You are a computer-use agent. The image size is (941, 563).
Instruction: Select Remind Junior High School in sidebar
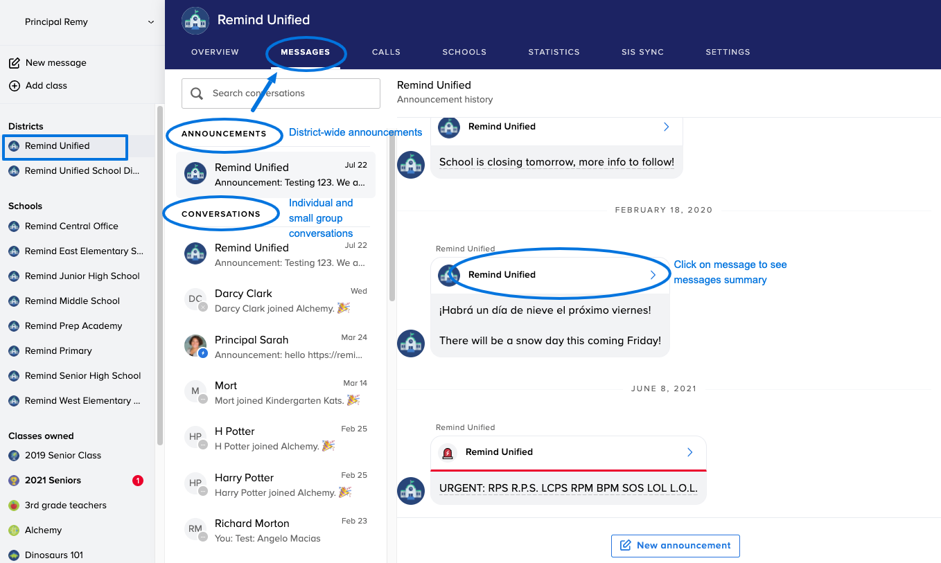pyautogui.click(x=82, y=276)
